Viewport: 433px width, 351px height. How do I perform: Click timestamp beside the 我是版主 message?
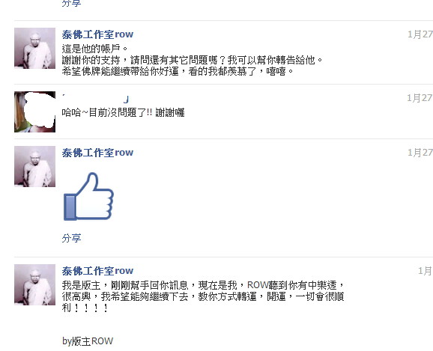coord(425,271)
